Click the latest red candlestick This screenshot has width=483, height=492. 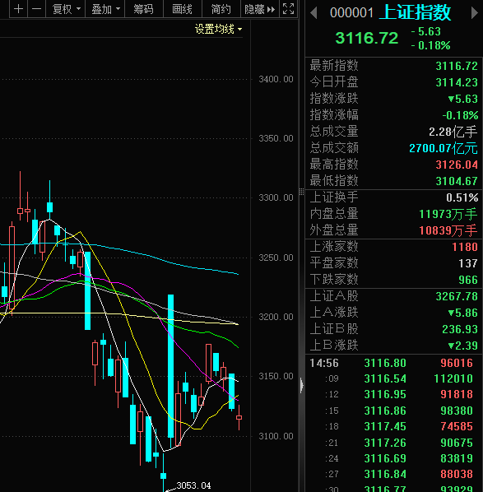point(239,417)
